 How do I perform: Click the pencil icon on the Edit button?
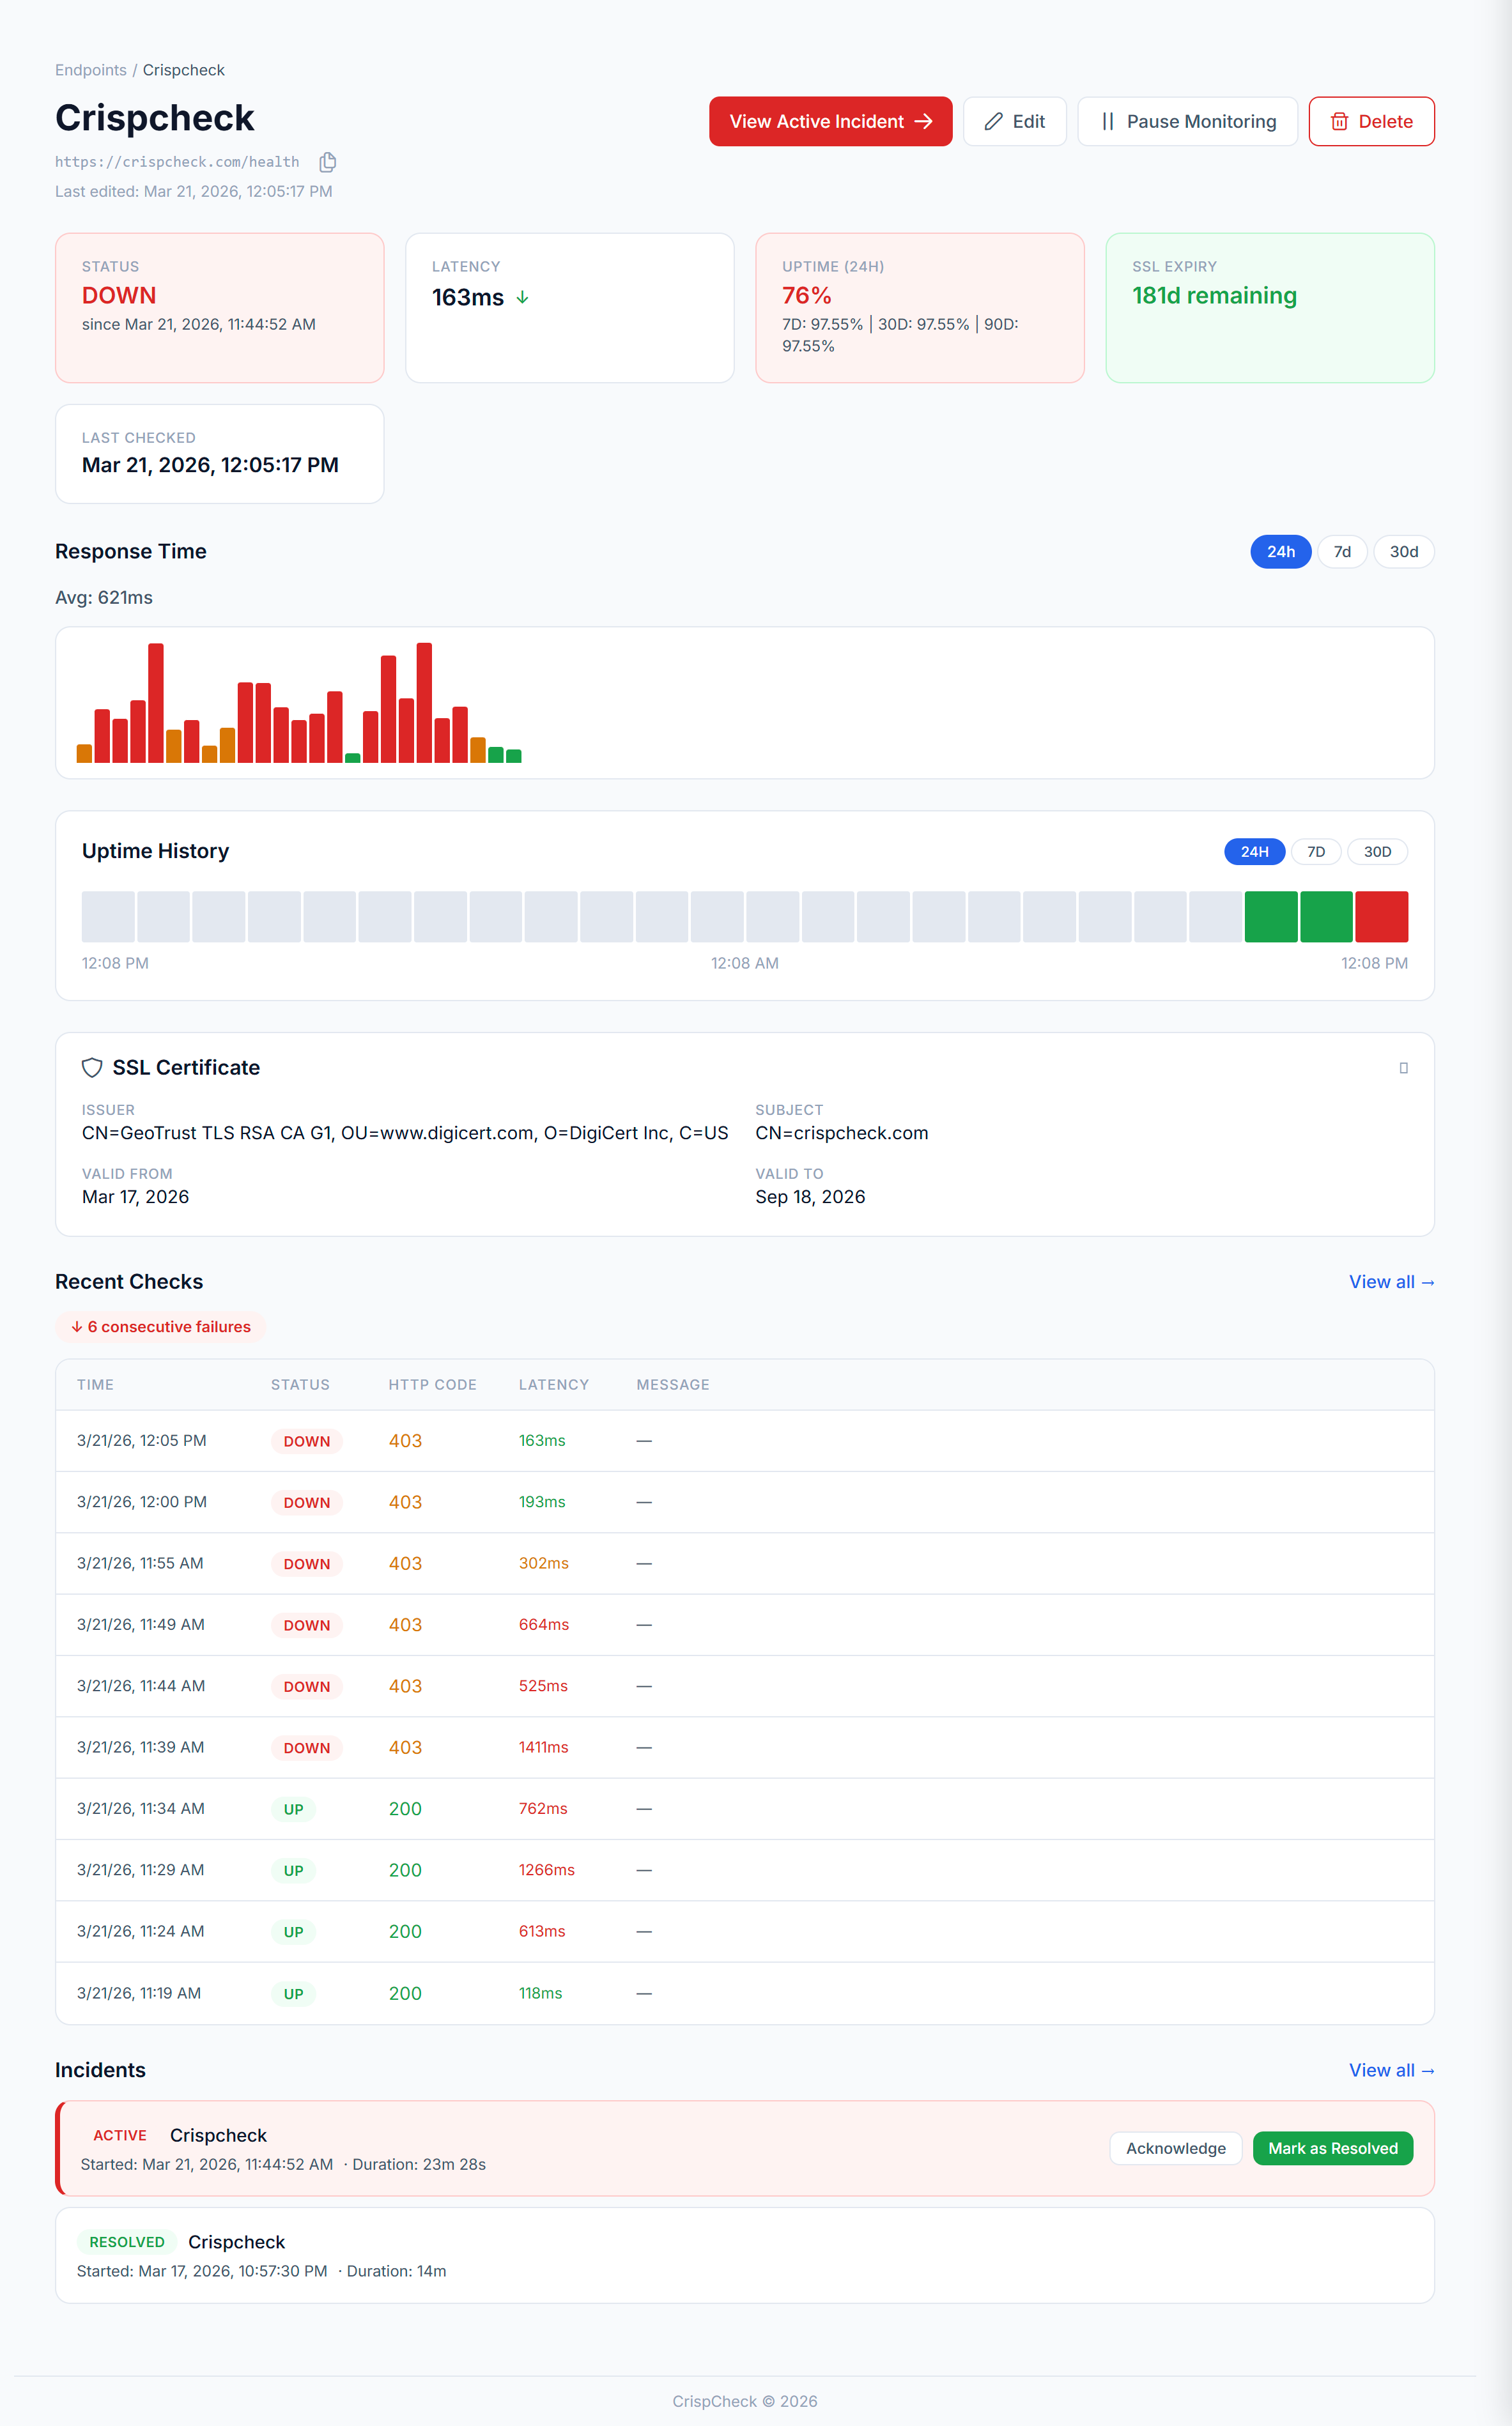pyautogui.click(x=993, y=122)
